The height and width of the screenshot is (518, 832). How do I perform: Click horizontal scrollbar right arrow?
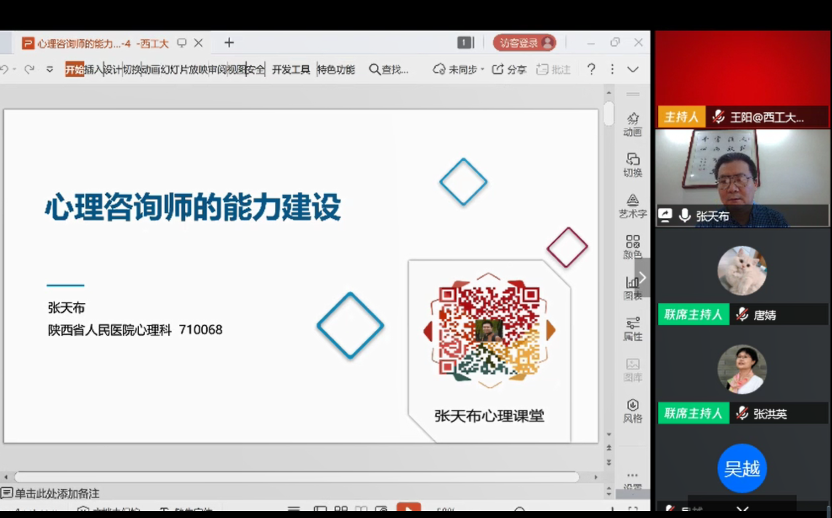coord(596,477)
